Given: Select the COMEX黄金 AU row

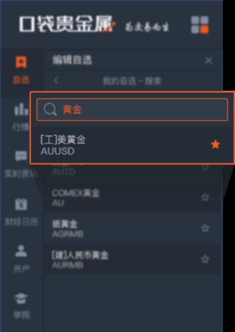Looking at the screenshot, I should 133,197.
